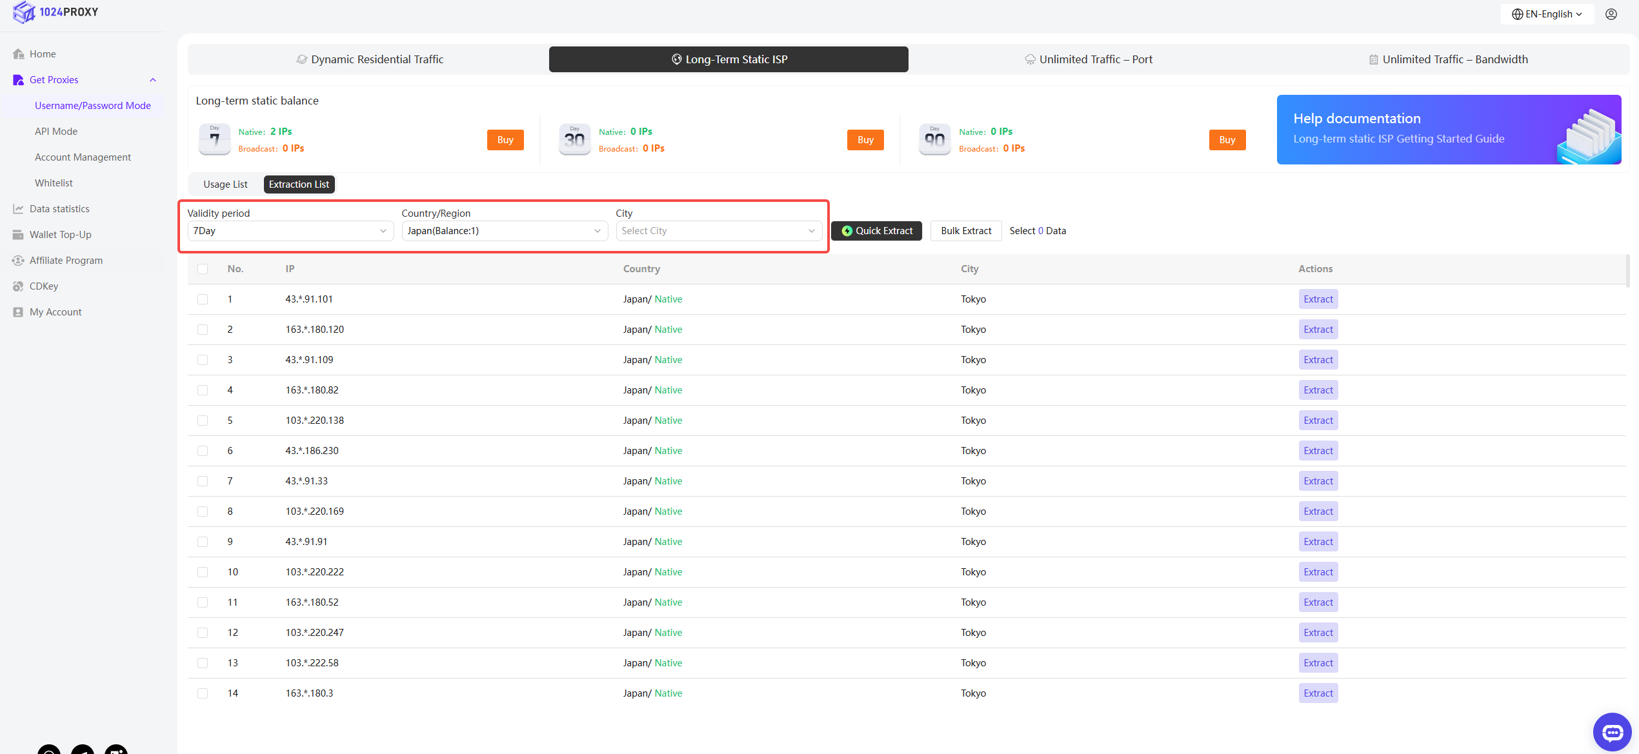Viewport: 1639px width, 754px height.
Task: Open the Country/Region Japan dropdown
Action: click(504, 231)
